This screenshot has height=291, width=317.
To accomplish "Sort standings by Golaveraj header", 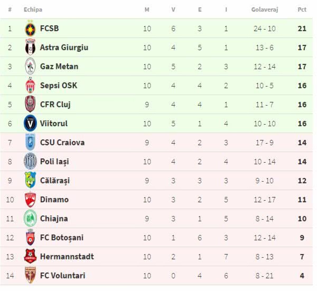I will (264, 10).
